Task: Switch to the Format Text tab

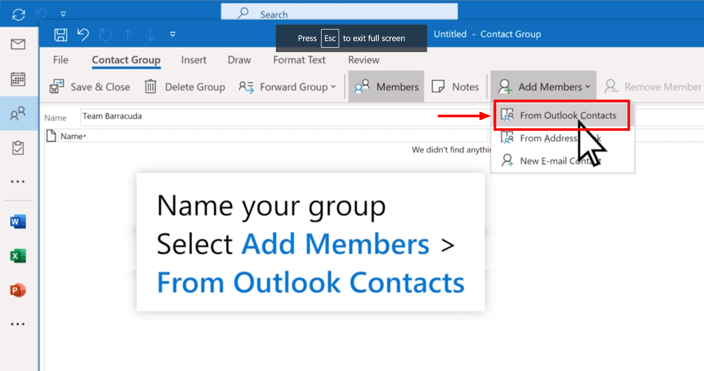Action: click(x=299, y=60)
